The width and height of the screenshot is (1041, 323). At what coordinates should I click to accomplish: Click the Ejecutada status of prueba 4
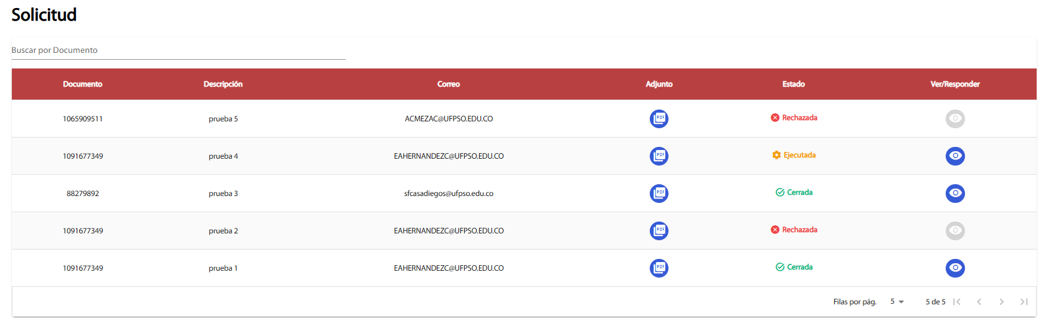click(794, 155)
